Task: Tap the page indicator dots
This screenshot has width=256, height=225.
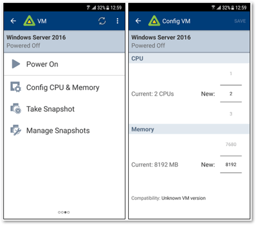Action: tap(64, 212)
